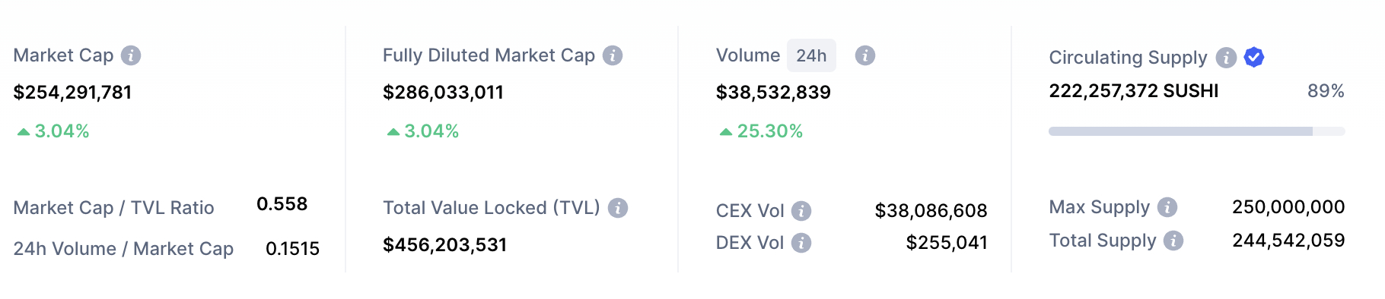Open the Fully Diluted Market Cap info icon

613,55
